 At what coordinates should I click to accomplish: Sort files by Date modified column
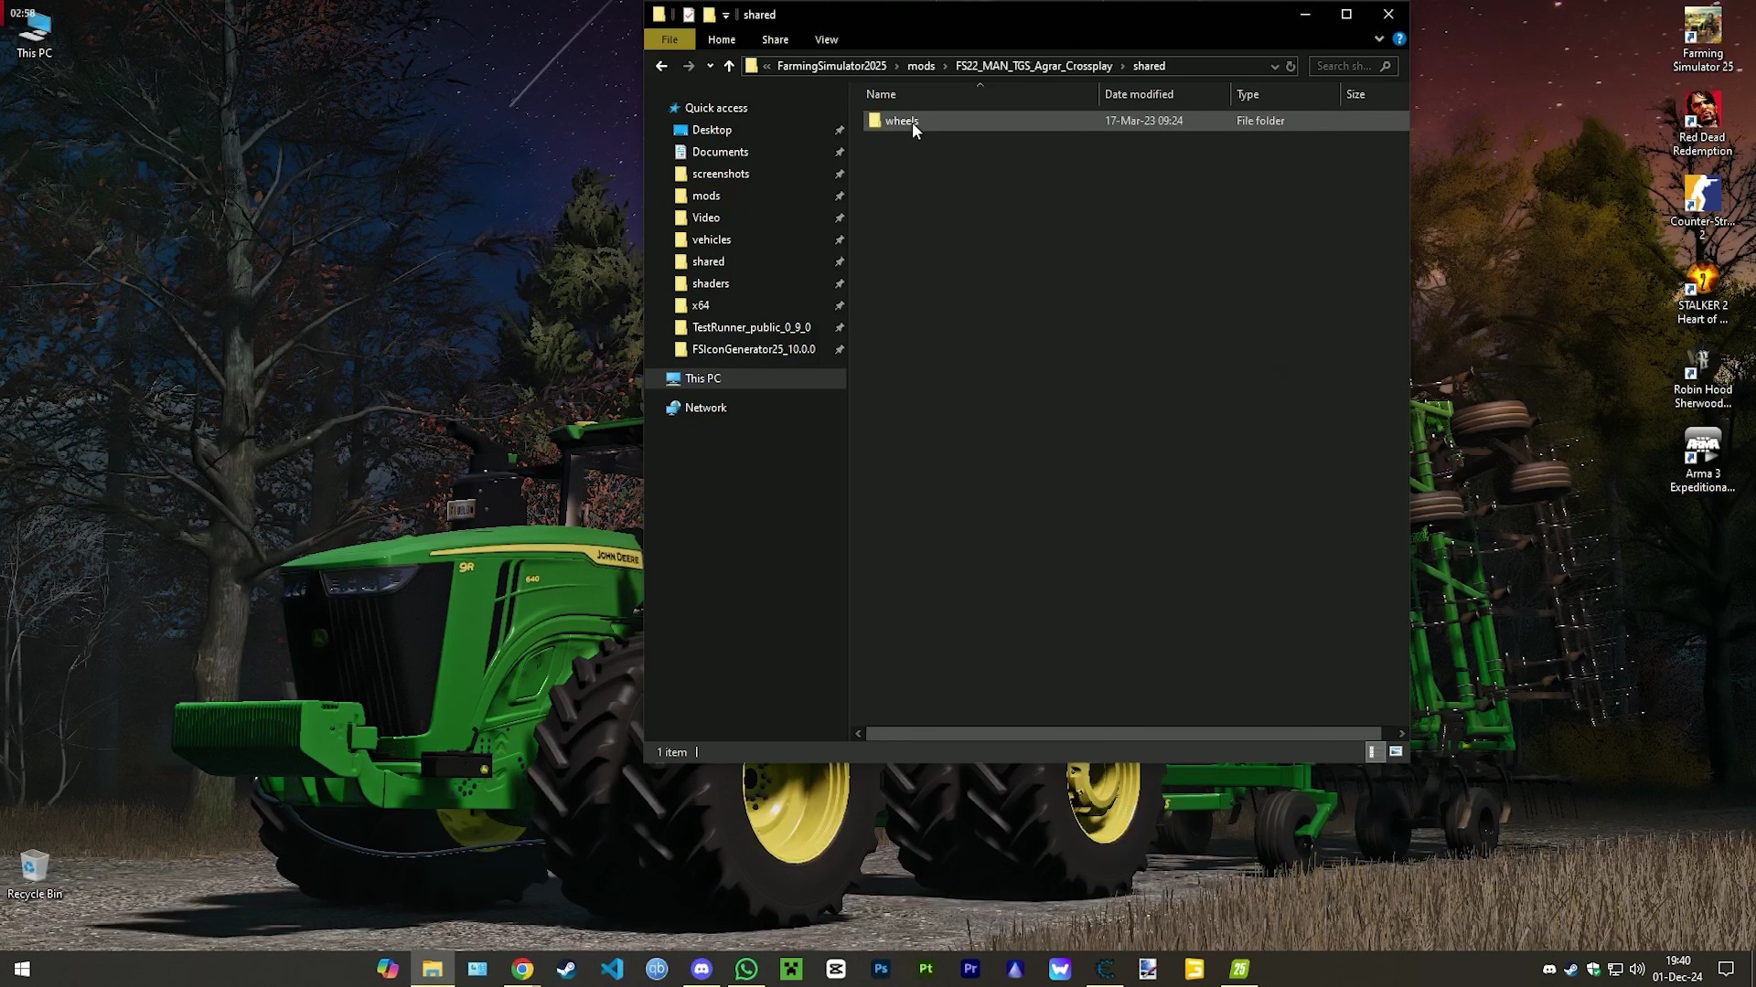[x=1139, y=94]
